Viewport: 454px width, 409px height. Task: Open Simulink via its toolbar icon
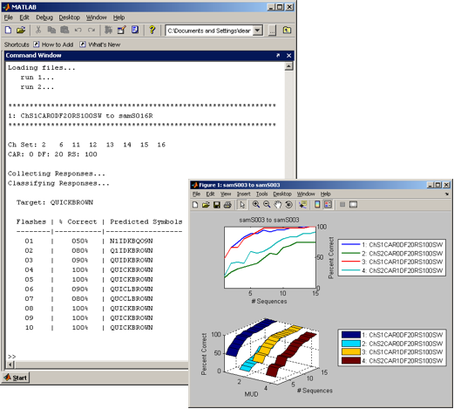point(109,30)
